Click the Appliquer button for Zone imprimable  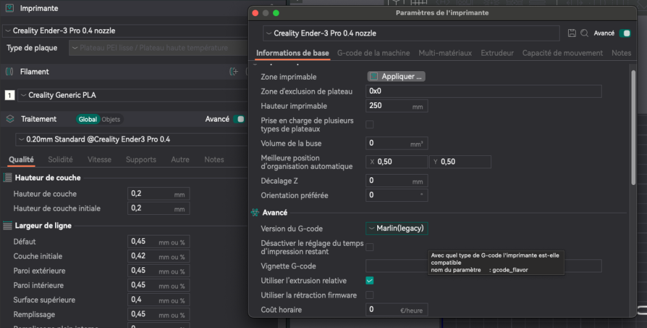point(397,76)
